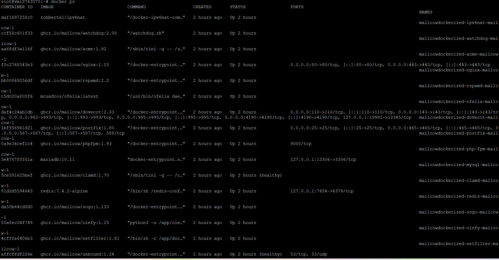
Task: Click image ghcr.io/mailcow/olefy:1.15
Action: (75, 223)
